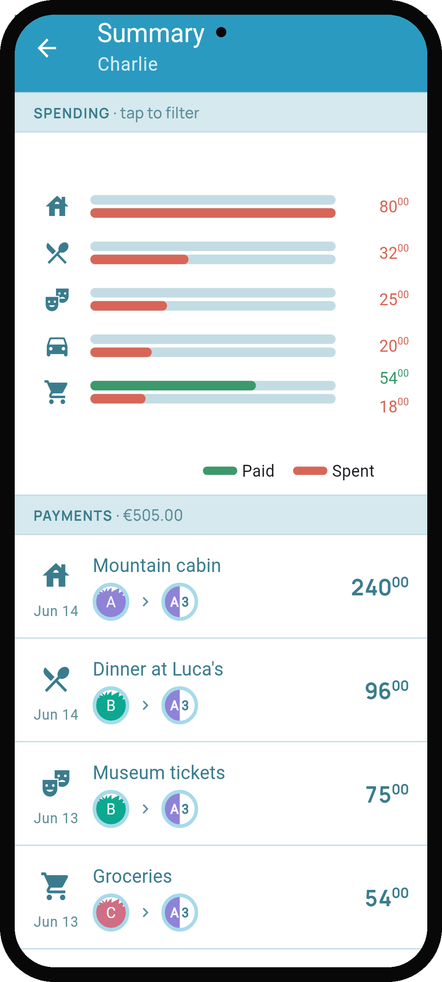This screenshot has height=982, width=442.
Task: Filter by groceries shopping cart icon
Action: click(x=56, y=392)
